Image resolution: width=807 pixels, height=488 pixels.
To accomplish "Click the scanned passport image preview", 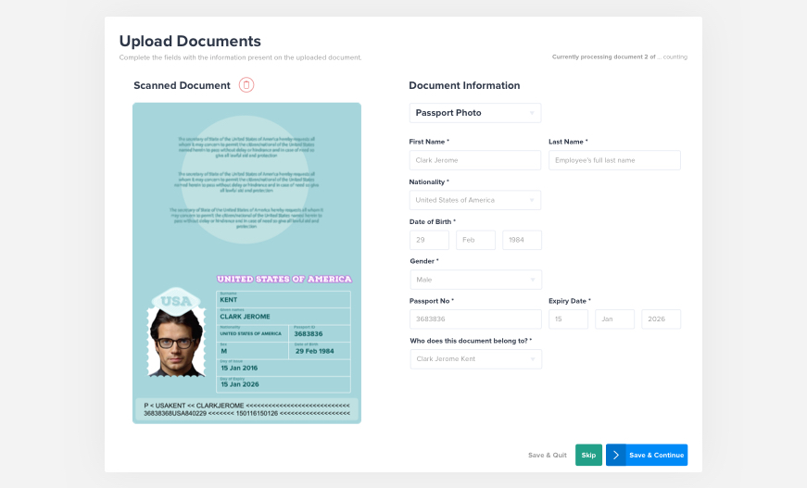I will tap(246, 263).
